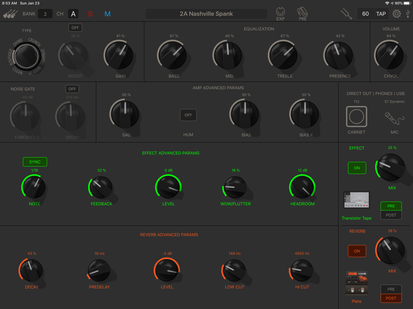The height and width of the screenshot is (309, 413).
Task: Click the WOW/FLUTTER knob
Action: click(235, 187)
